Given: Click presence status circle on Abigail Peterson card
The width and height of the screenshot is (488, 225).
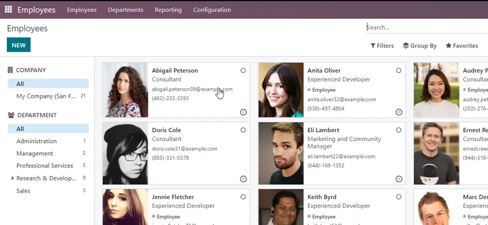Looking at the screenshot, I should [243, 71].
